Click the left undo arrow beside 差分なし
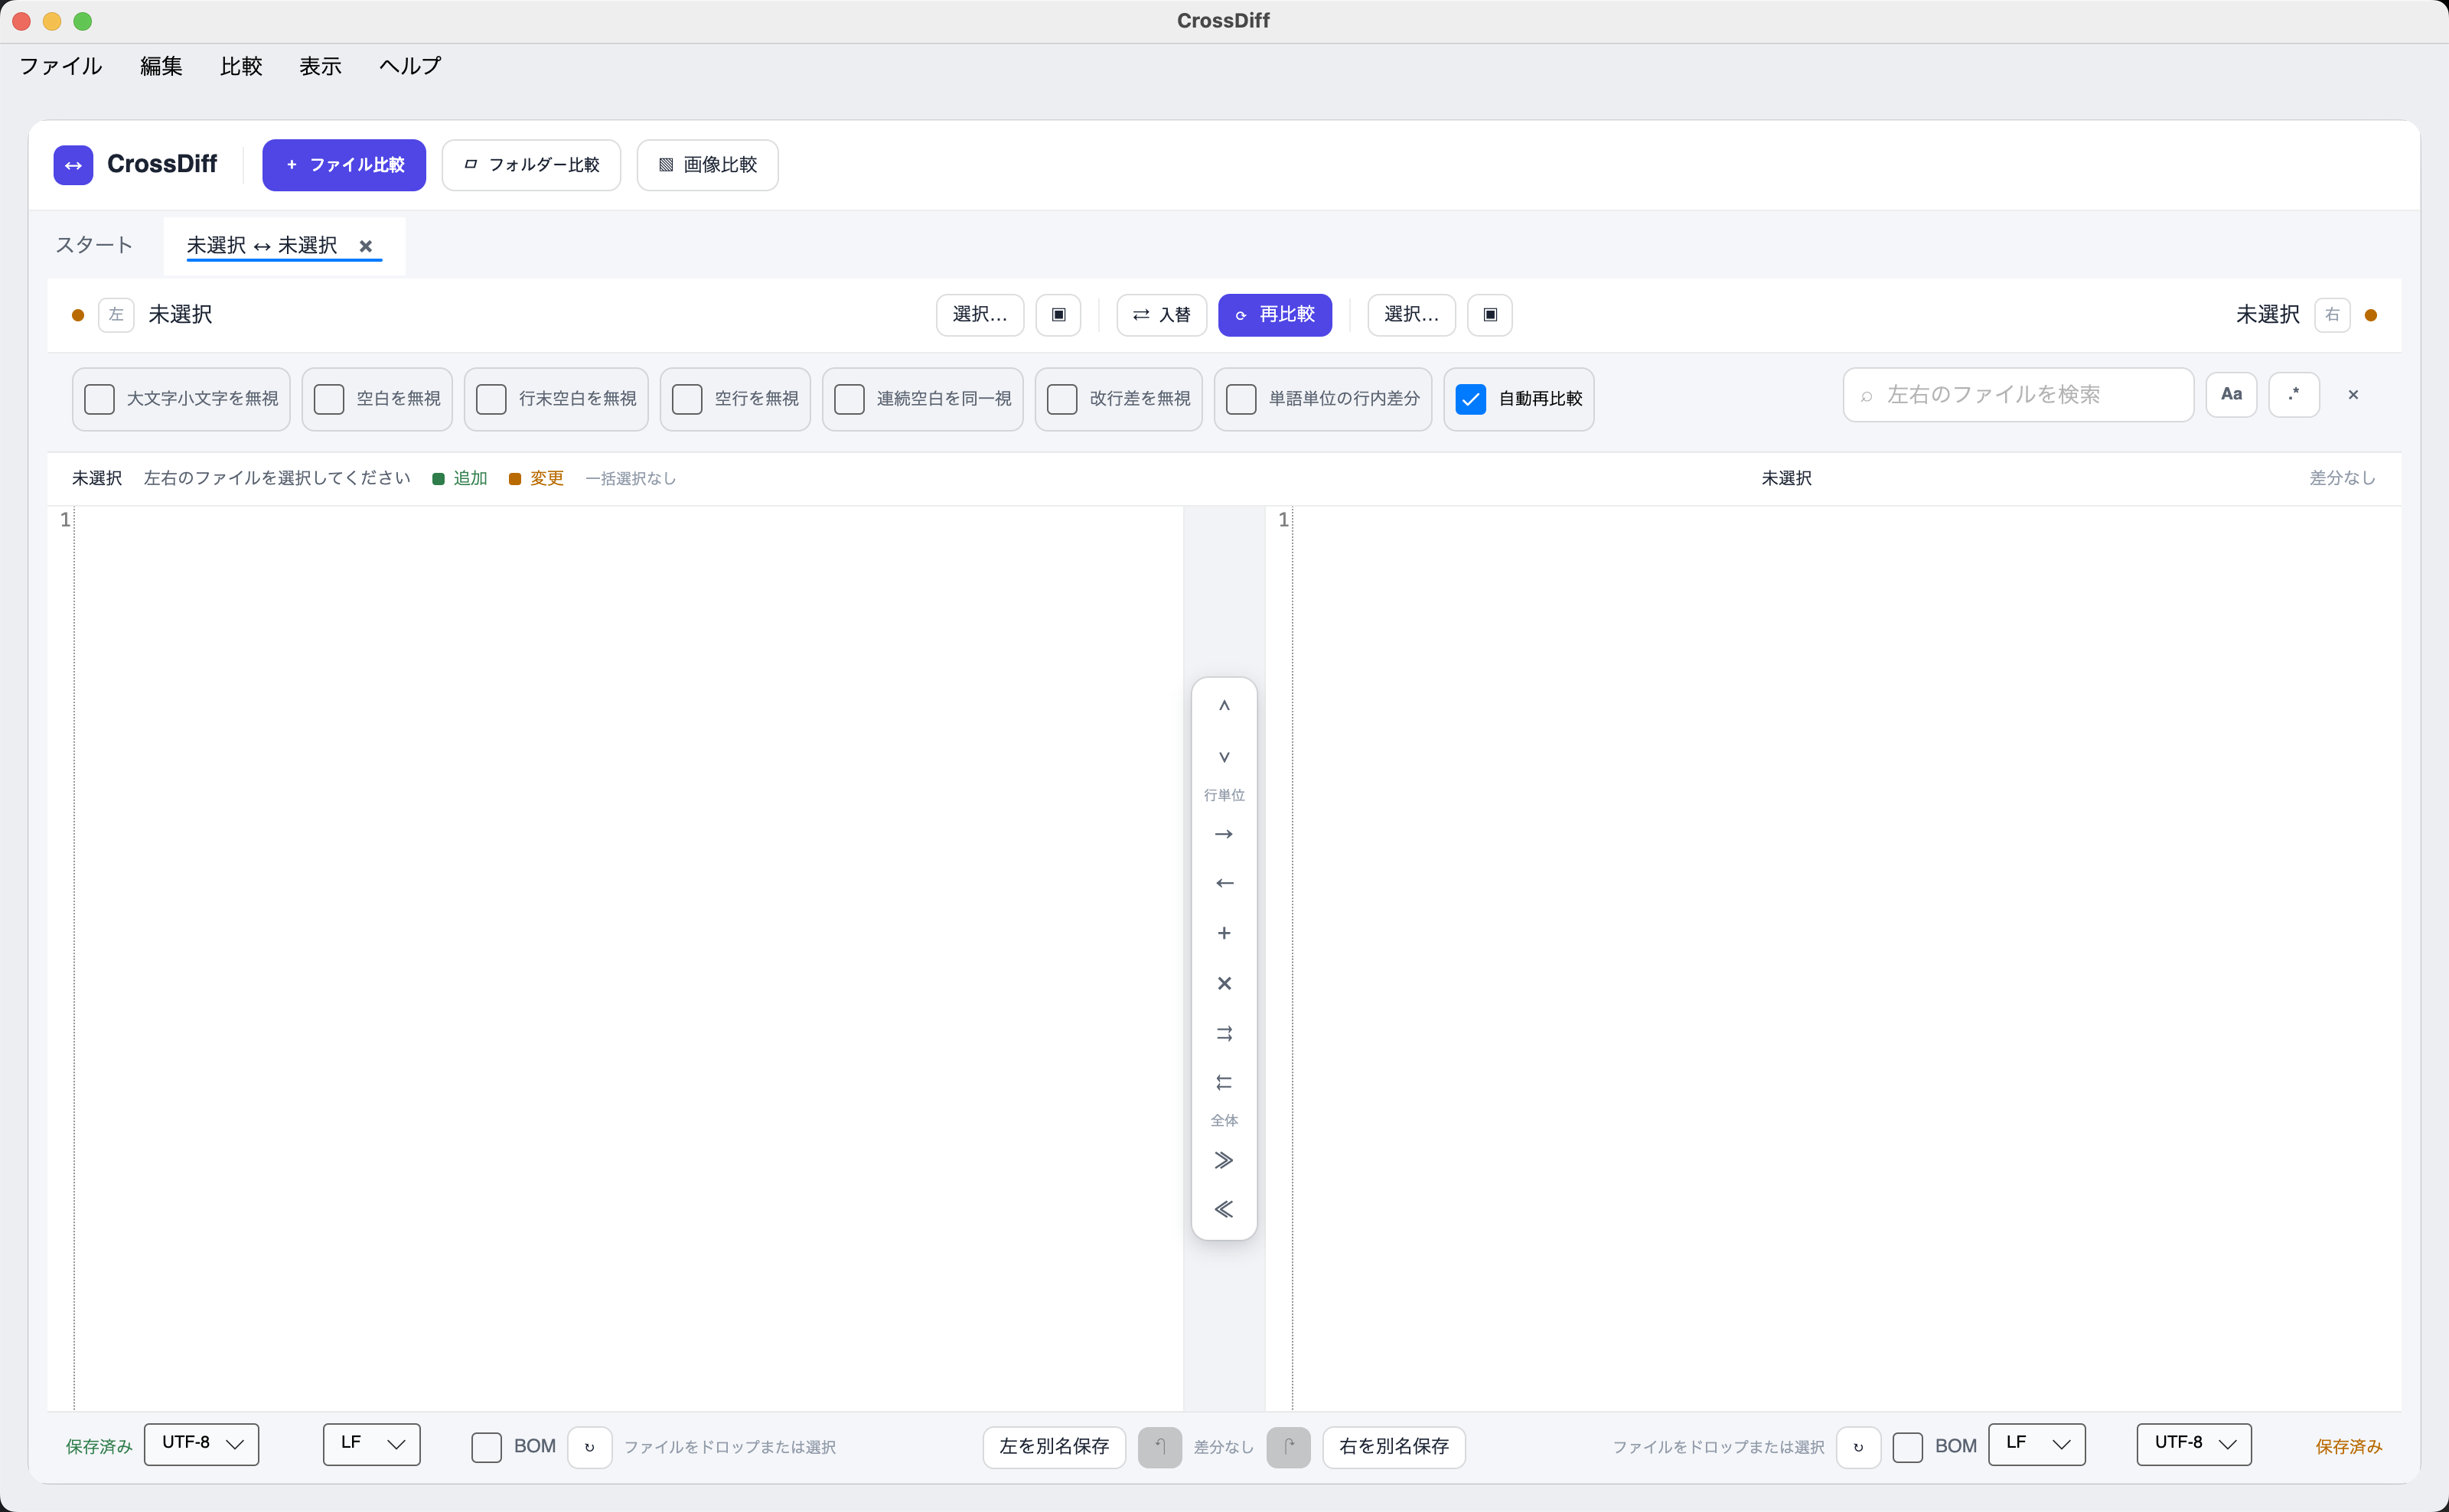Screen dimensions: 2449x1512 (1160, 1447)
